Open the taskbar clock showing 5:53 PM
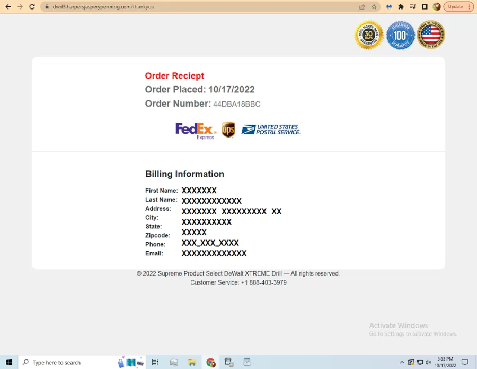This screenshot has height=369, width=477. [x=445, y=362]
